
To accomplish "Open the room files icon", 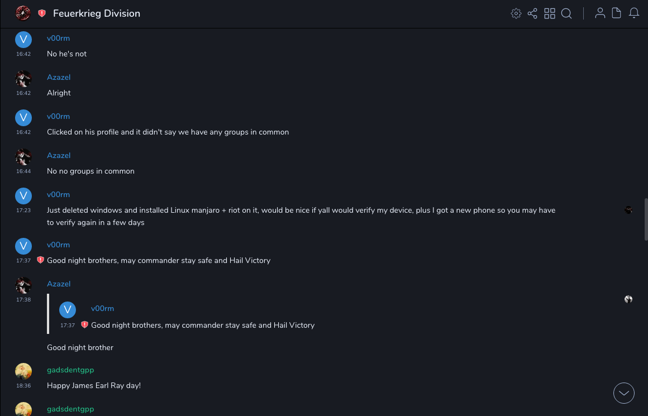I will click(617, 13).
